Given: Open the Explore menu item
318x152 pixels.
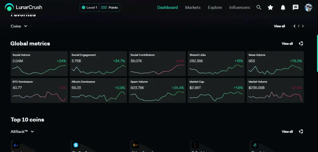Looking at the screenshot, I should click(215, 8).
